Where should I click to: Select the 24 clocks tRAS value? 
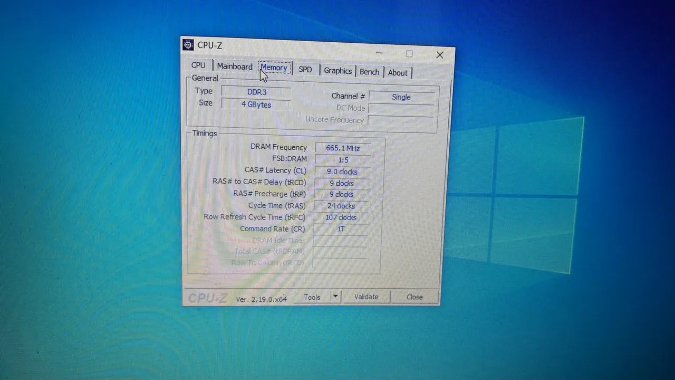click(x=341, y=206)
